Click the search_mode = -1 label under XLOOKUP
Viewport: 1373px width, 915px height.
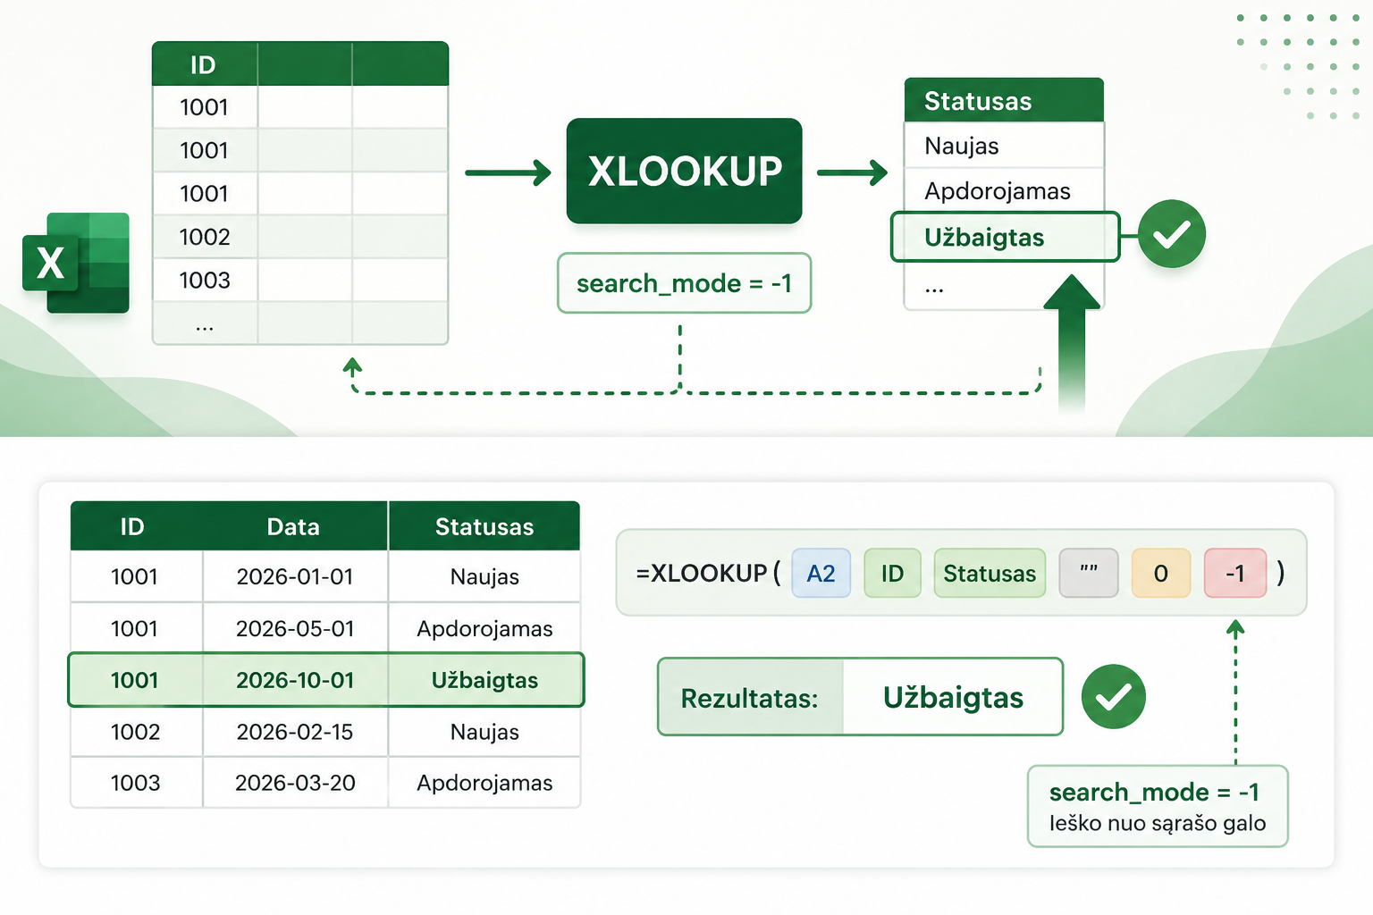685,283
